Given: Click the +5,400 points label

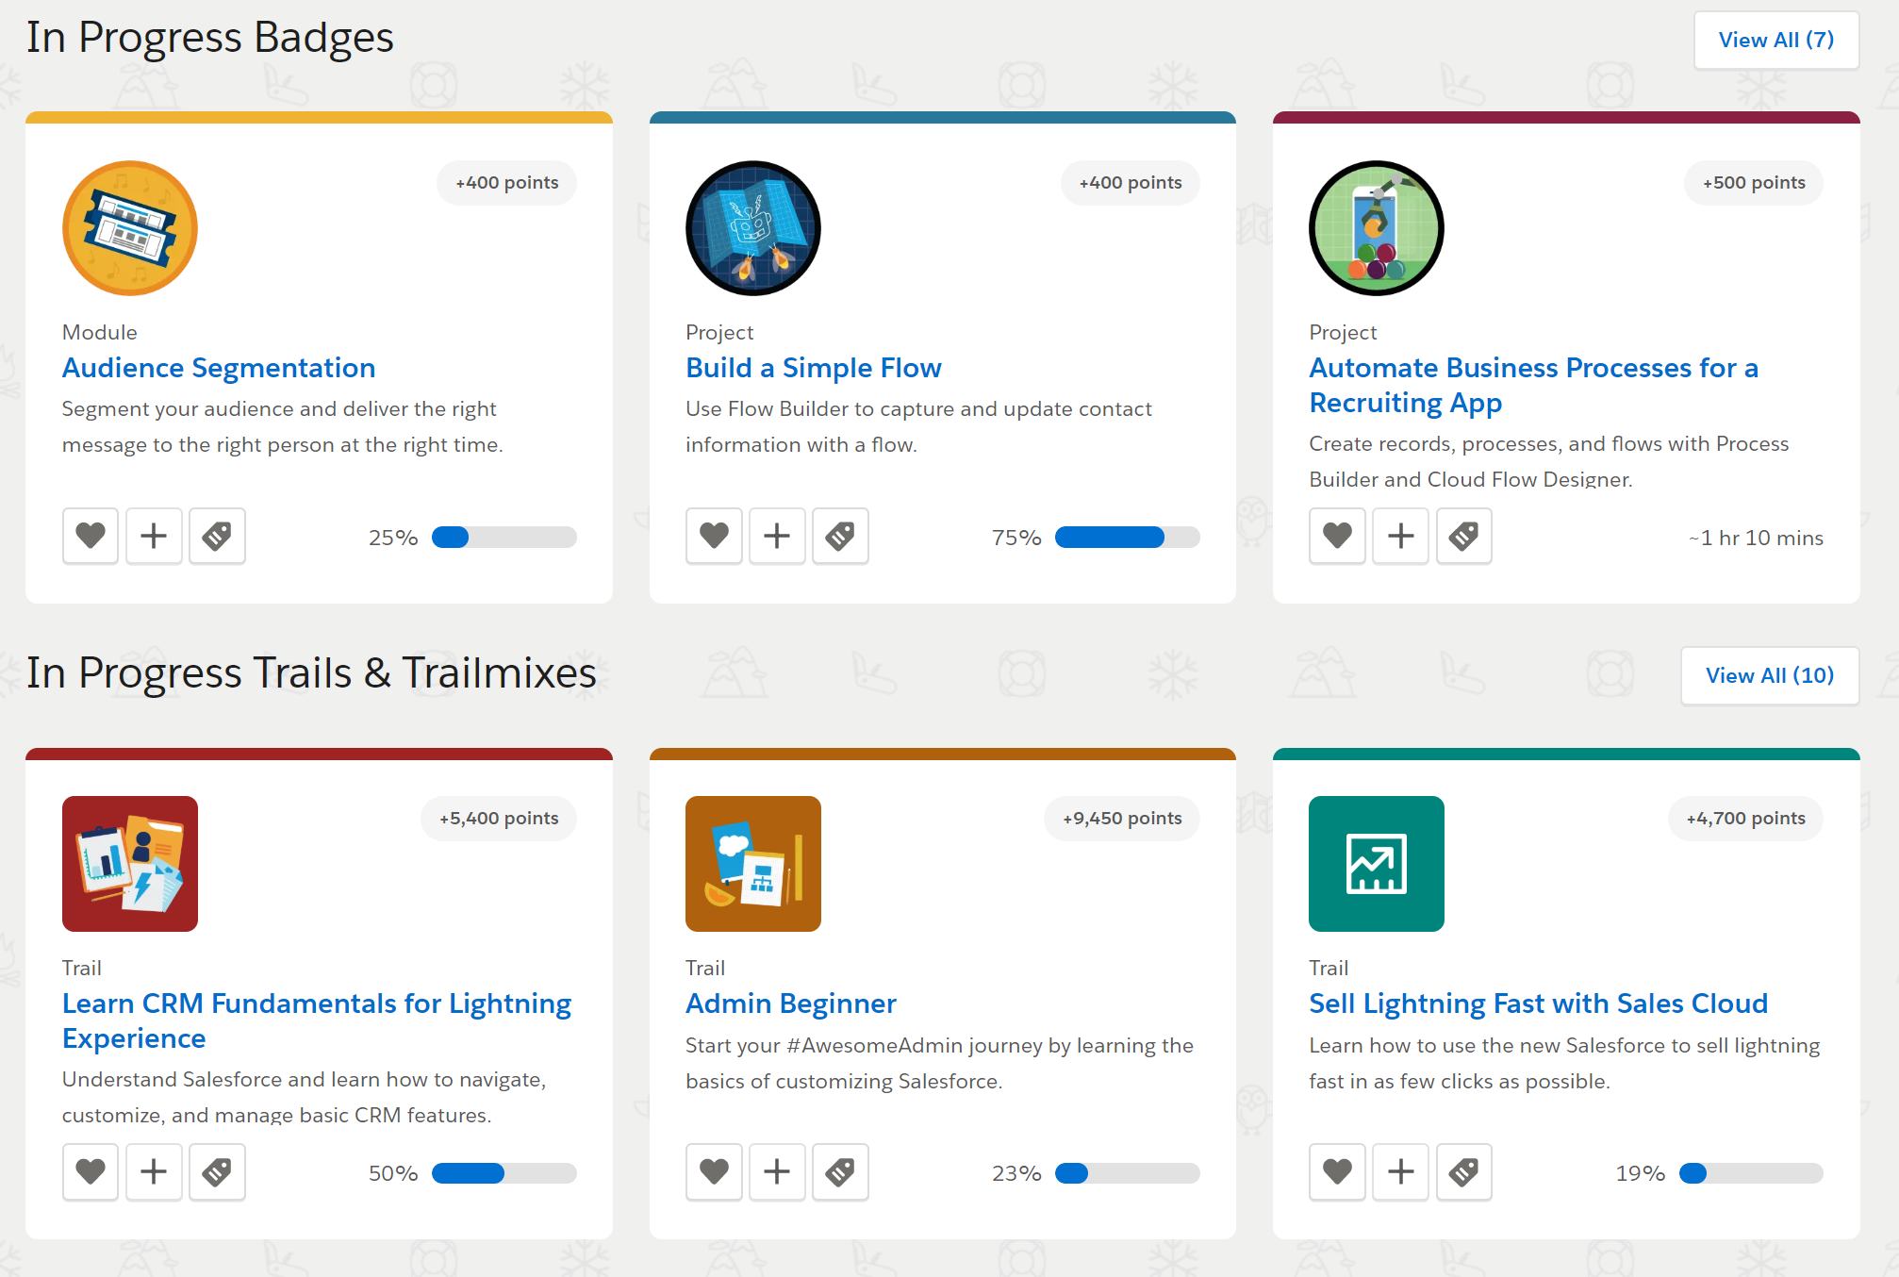Looking at the screenshot, I should [x=499, y=819].
